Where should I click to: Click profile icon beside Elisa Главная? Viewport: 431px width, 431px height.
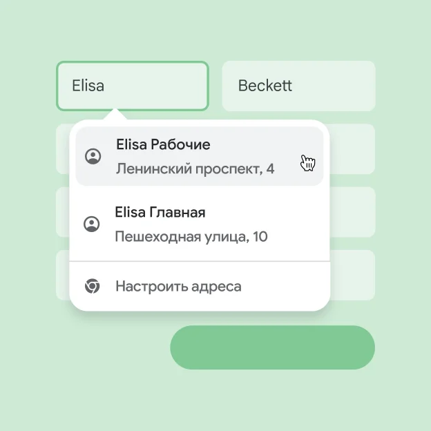click(x=91, y=224)
